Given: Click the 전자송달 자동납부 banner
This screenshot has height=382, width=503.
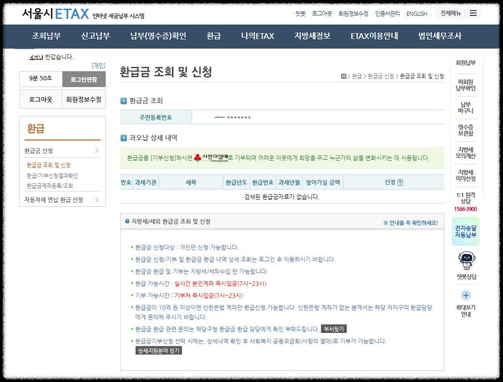Looking at the screenshot, I should 466,231.
